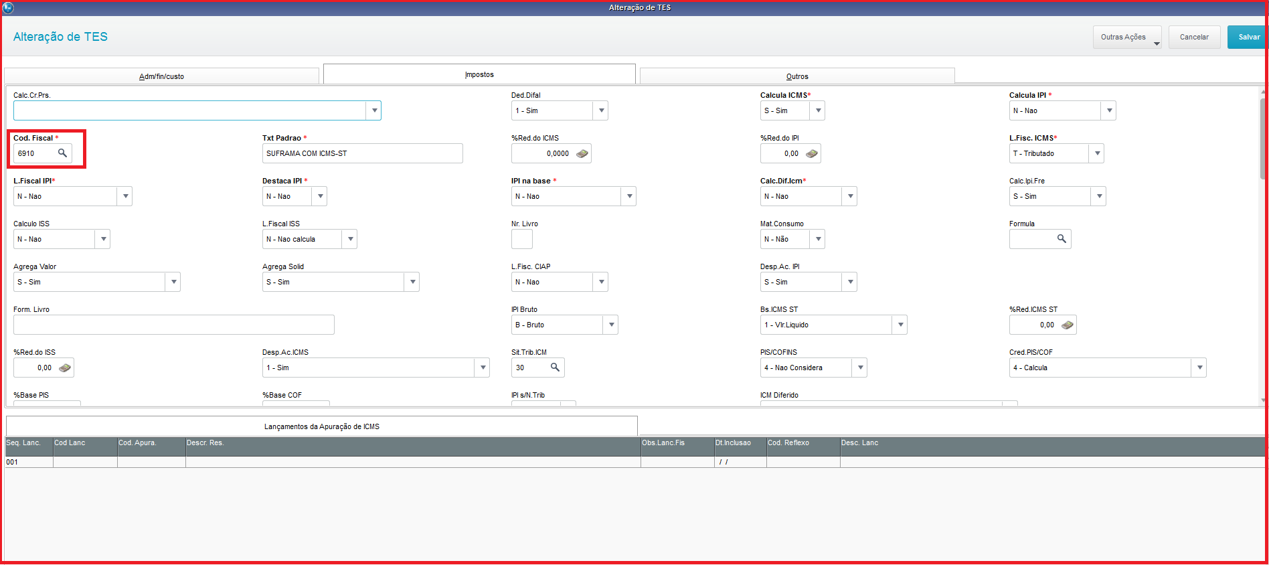Viewport: 1269px width, 565px height.
Task: Switch to the Outros tab
Action: pos(797,76)
